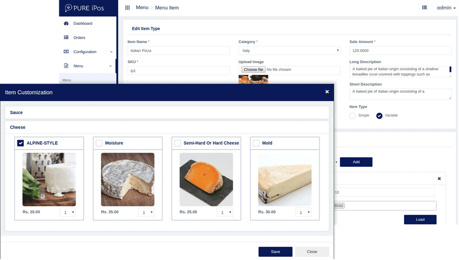Screen dimensions: 459x260
Task: Select the Simple item type radio
Action: coord(352,116)
